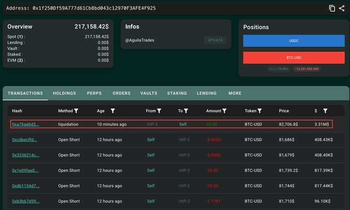The width and height of the screenshot is (350, 210).
Task: Open the Staking tab
Action: pyautogui.click(x=177, y=93)
